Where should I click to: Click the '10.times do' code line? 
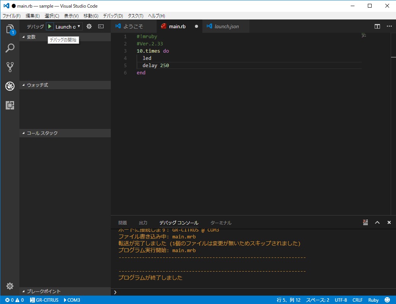click(x=153, y=51)
